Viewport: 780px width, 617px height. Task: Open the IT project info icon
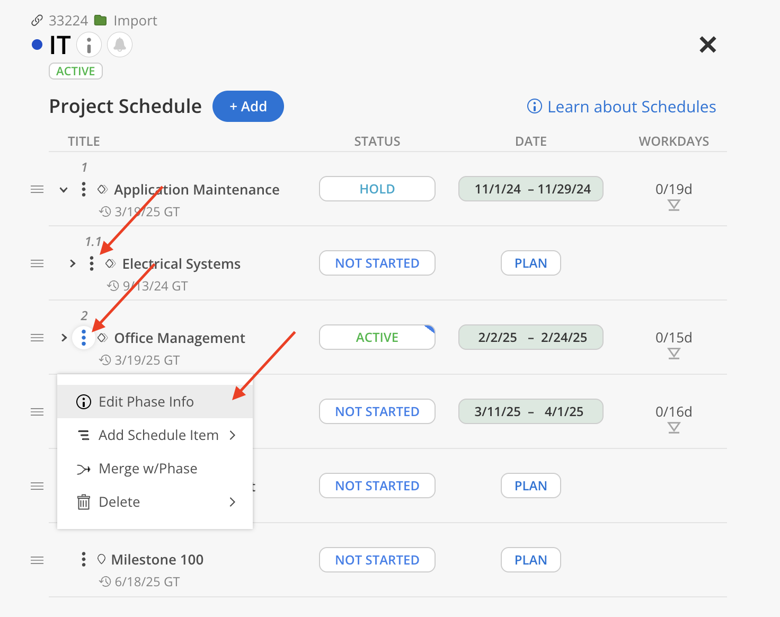point(89,45)
